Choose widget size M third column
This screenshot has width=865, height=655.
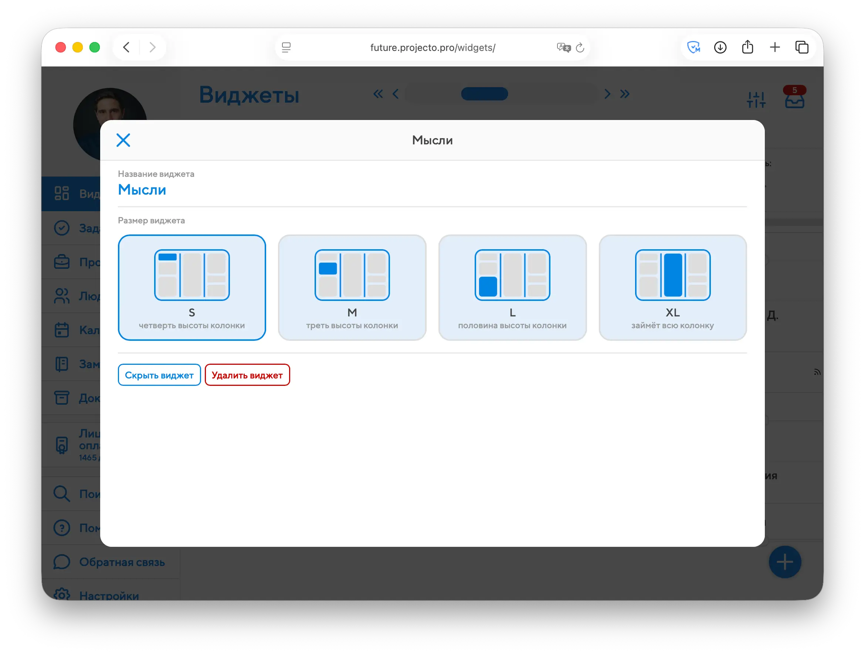pos(352,288)
